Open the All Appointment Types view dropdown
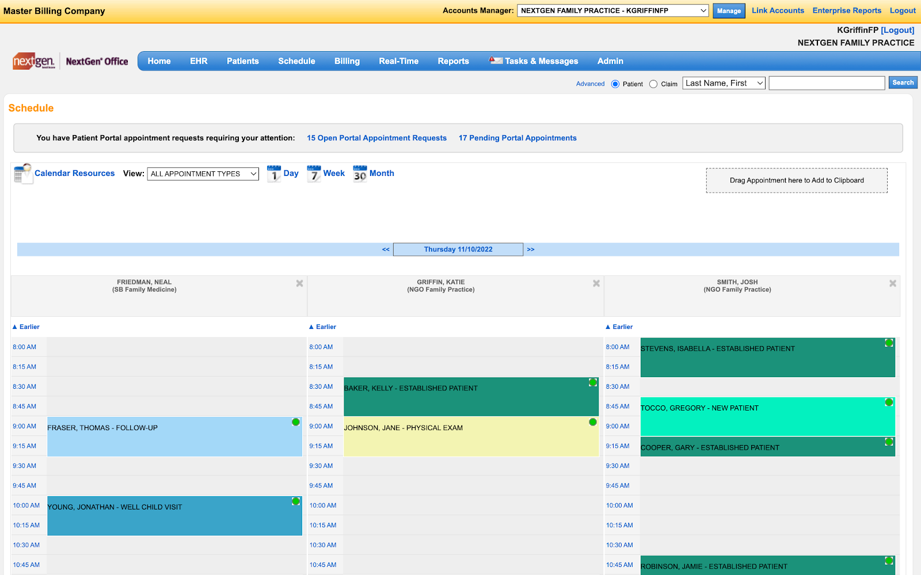921x575 pixels. tap(203, 174)
